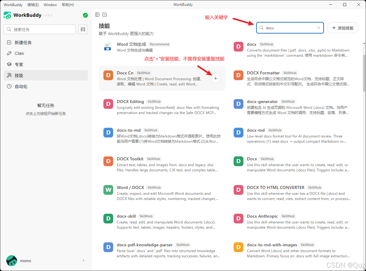Focus the 搜索任务 input field
The height and width of the screenshot is (271, 366).
point(40,29)
